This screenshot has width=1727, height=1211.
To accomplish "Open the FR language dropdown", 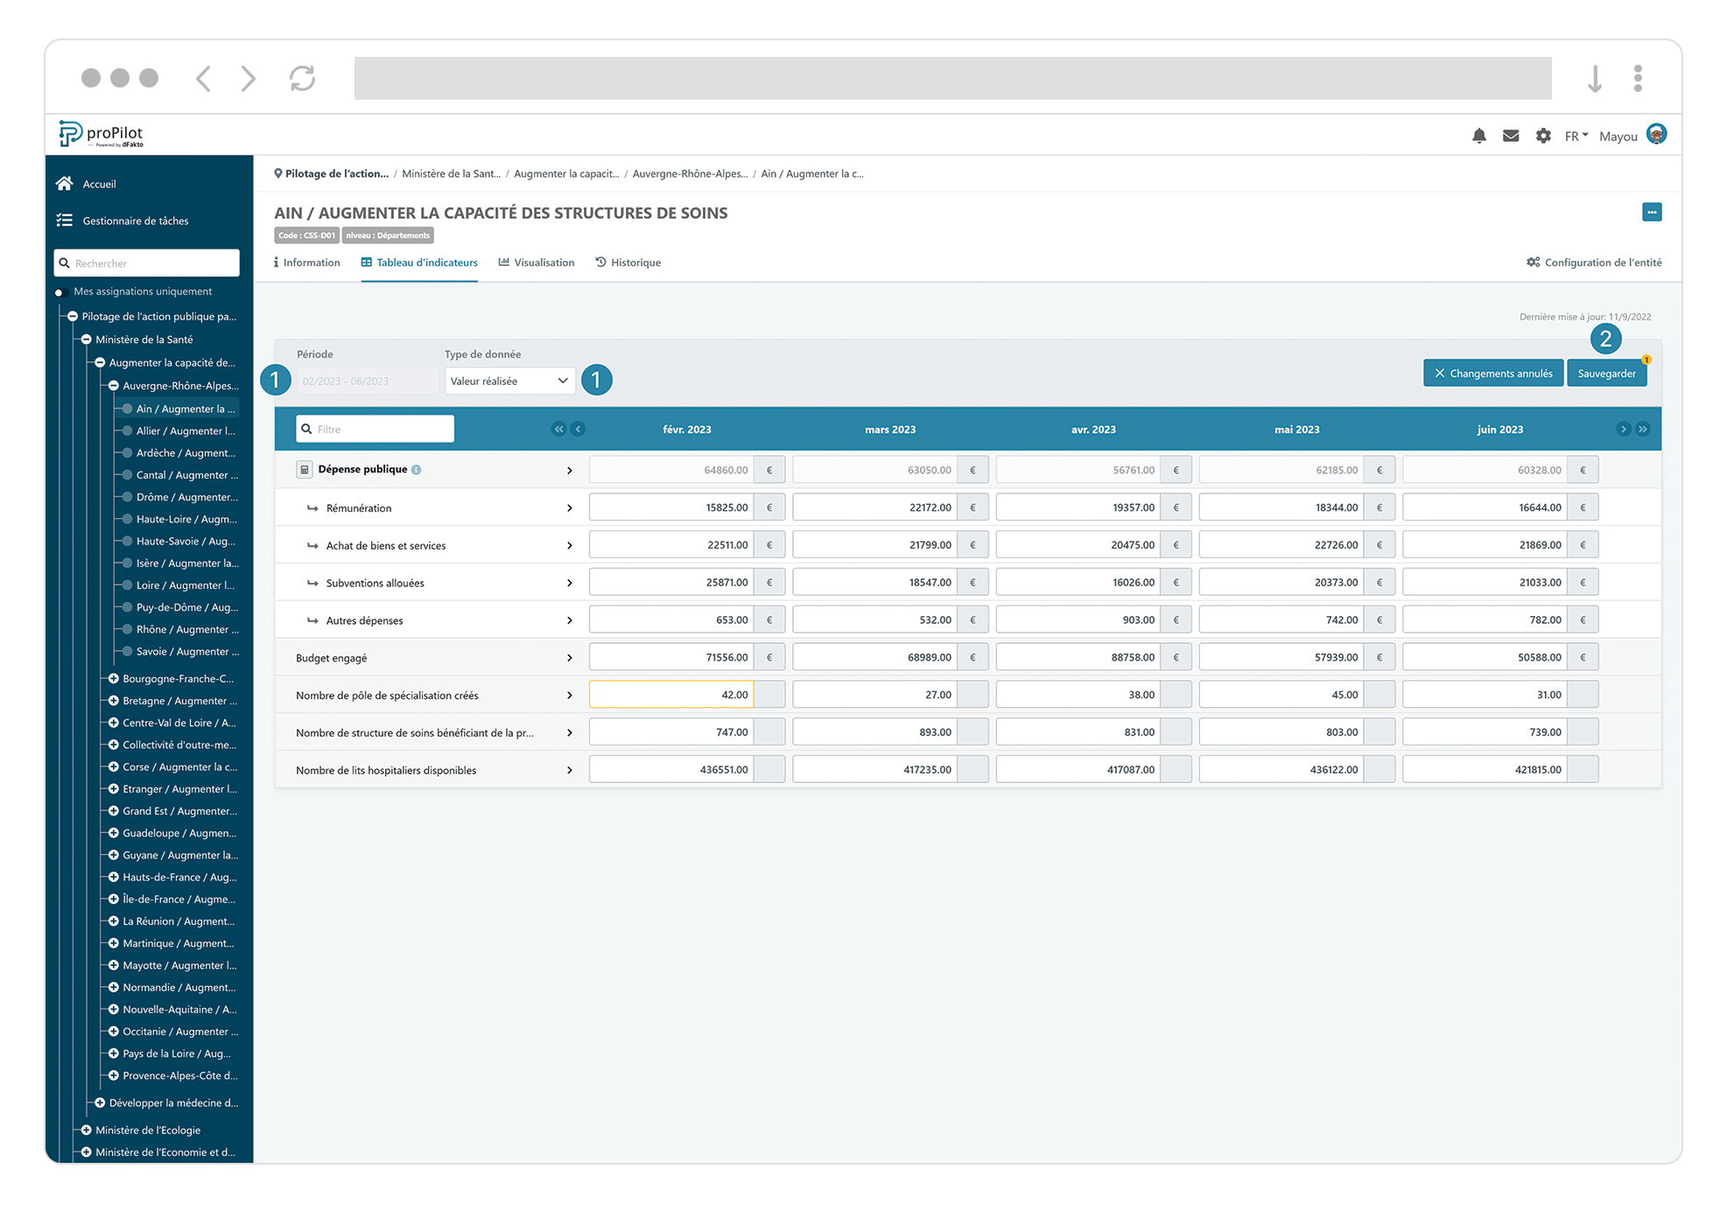I will point(1576,136).
